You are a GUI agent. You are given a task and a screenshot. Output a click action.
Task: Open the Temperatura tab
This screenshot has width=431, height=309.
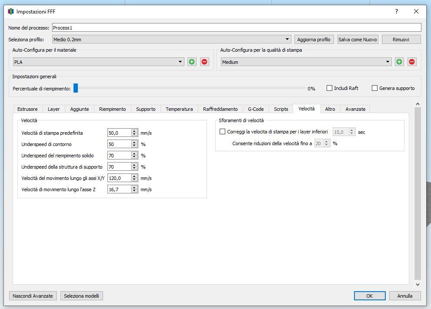(179, 109)
